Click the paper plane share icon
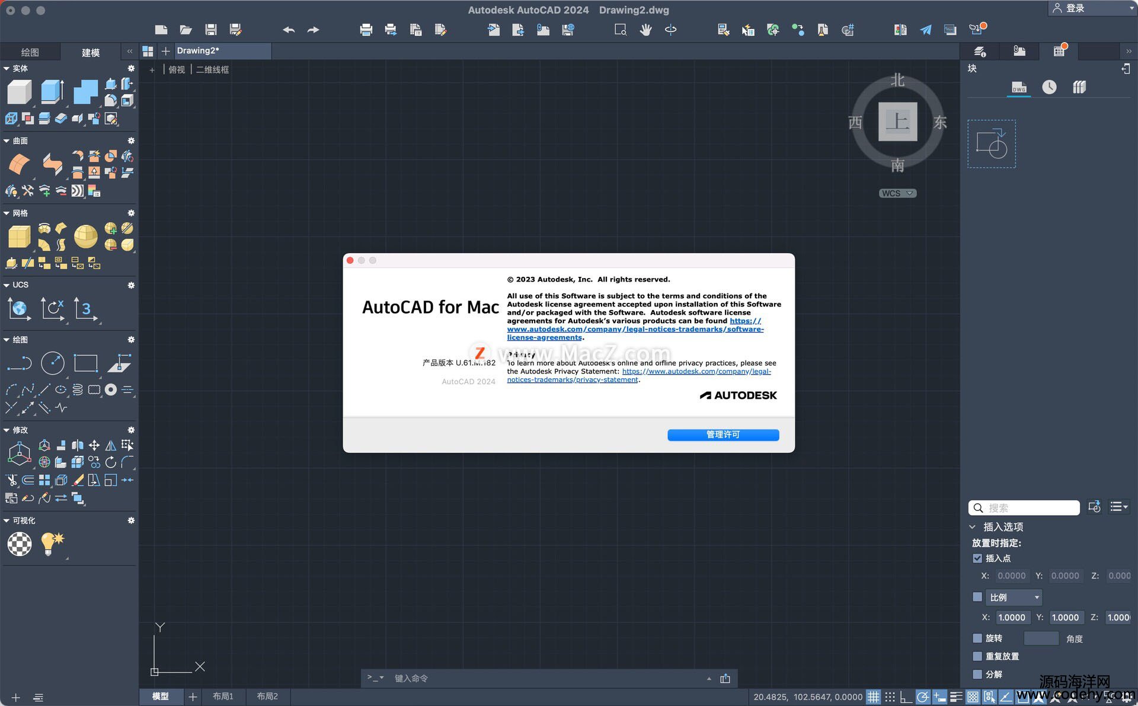1138x706 pixels. coord(925,30)
